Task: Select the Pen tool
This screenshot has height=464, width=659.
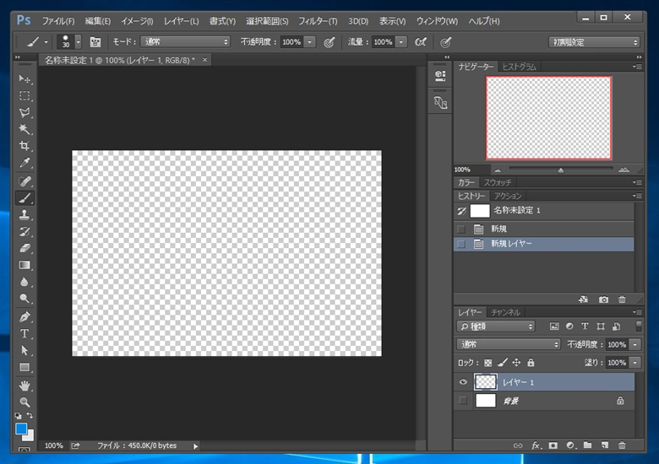Action: point(25,317)
